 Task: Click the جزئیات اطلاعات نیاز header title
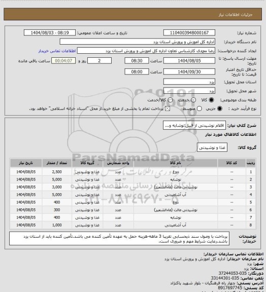pyautogui.click(x=236, y=15)
